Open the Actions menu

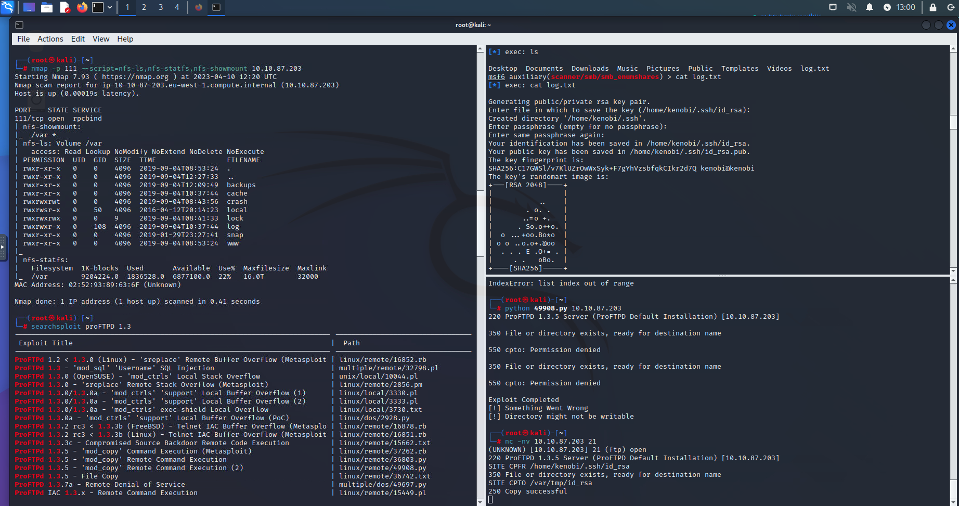[x=50, y=39]
